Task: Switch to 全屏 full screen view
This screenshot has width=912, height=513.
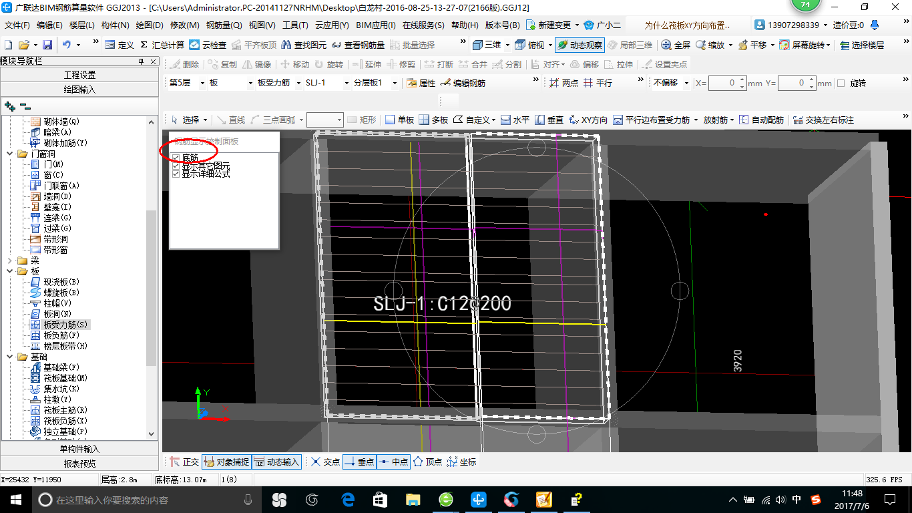Action: [x=676, y=45]
